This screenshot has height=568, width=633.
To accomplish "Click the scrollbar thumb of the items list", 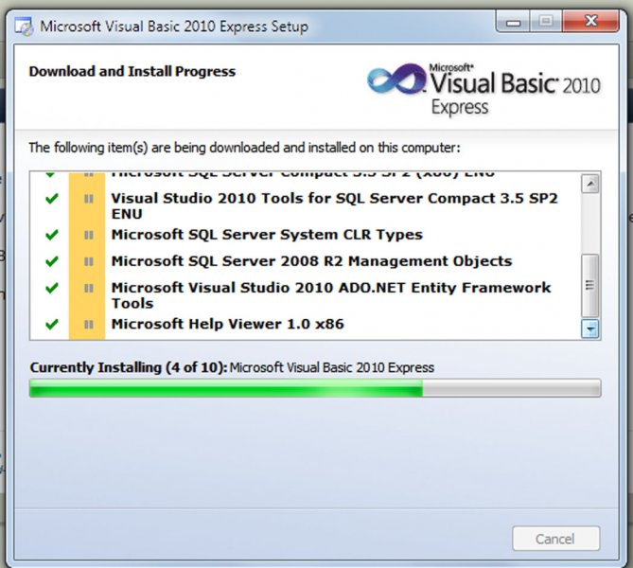I will [x=590, y=285].
